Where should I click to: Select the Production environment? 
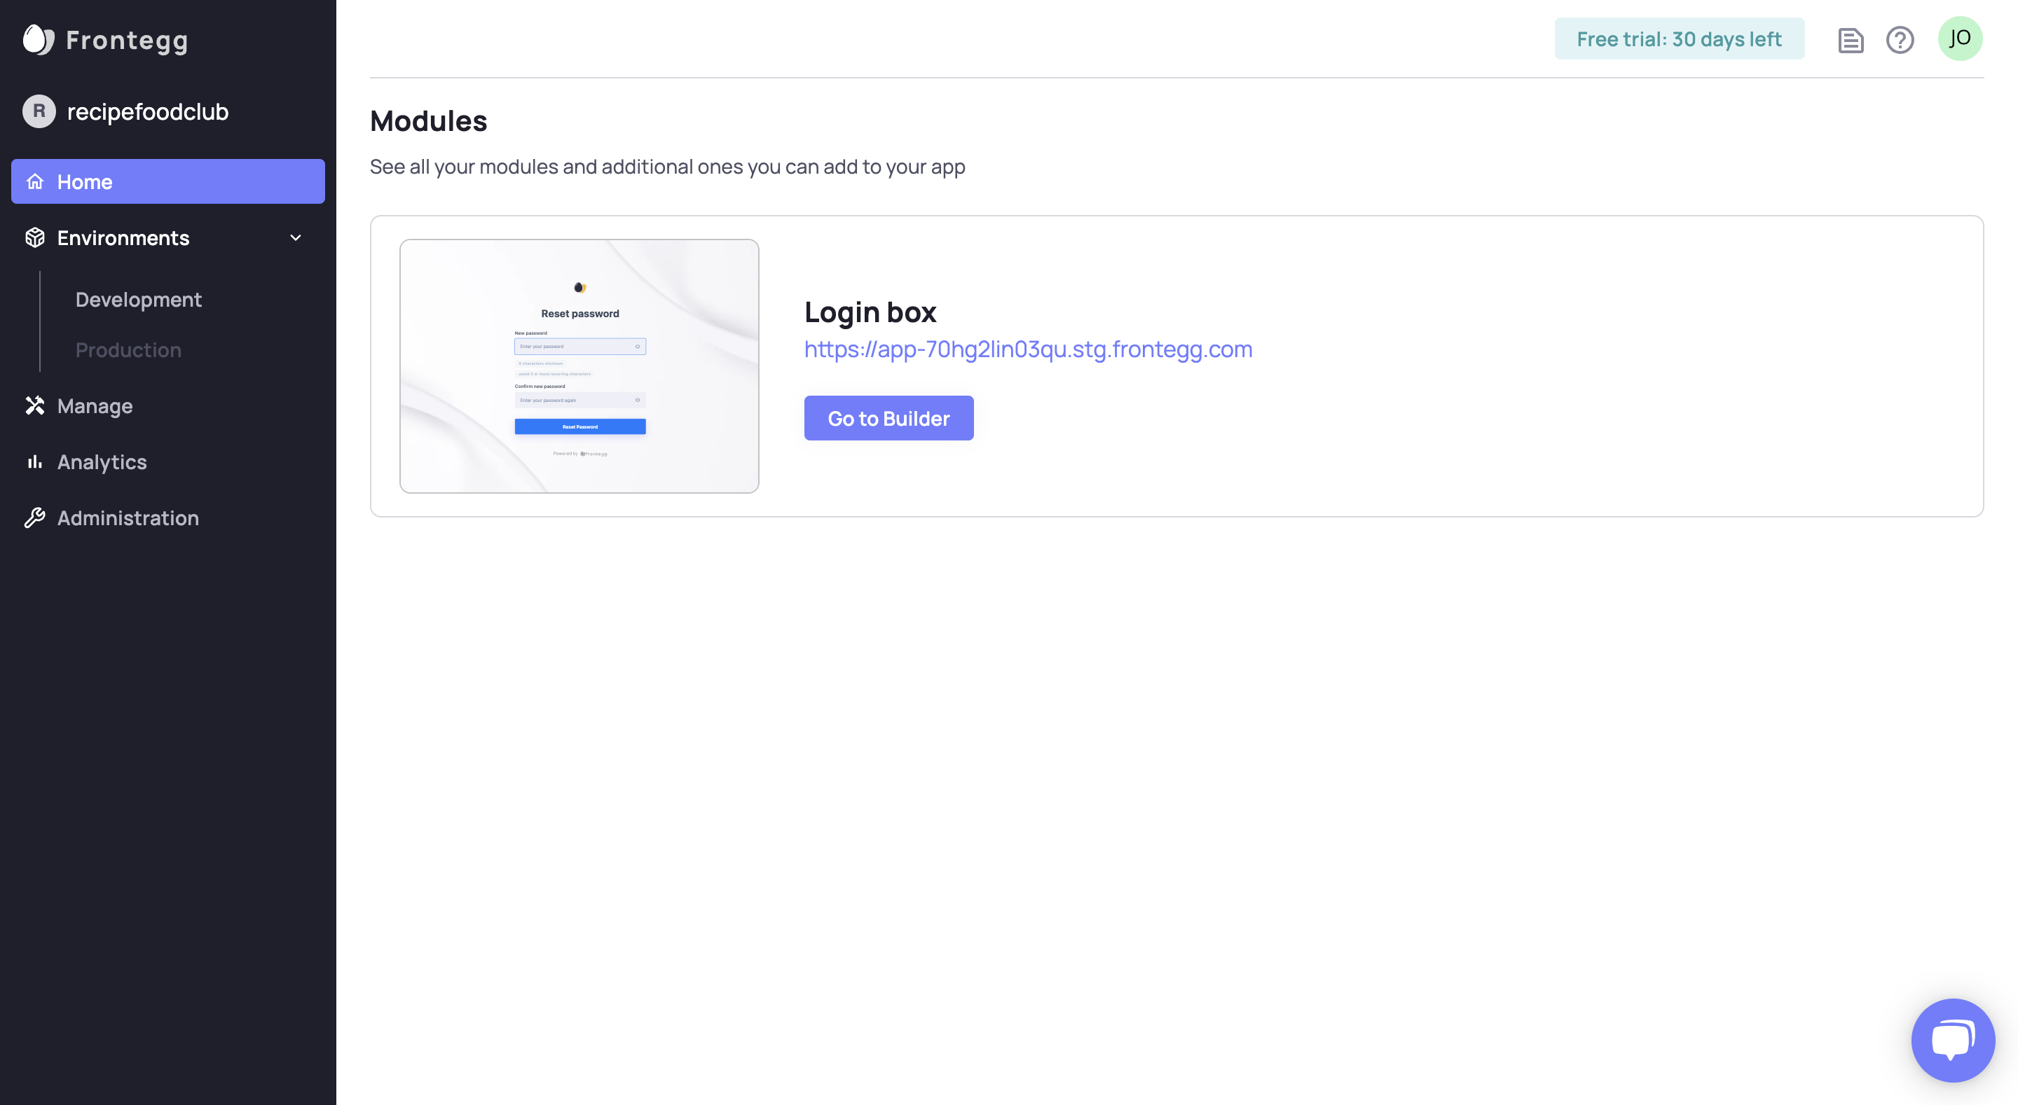tap(128, 350)
